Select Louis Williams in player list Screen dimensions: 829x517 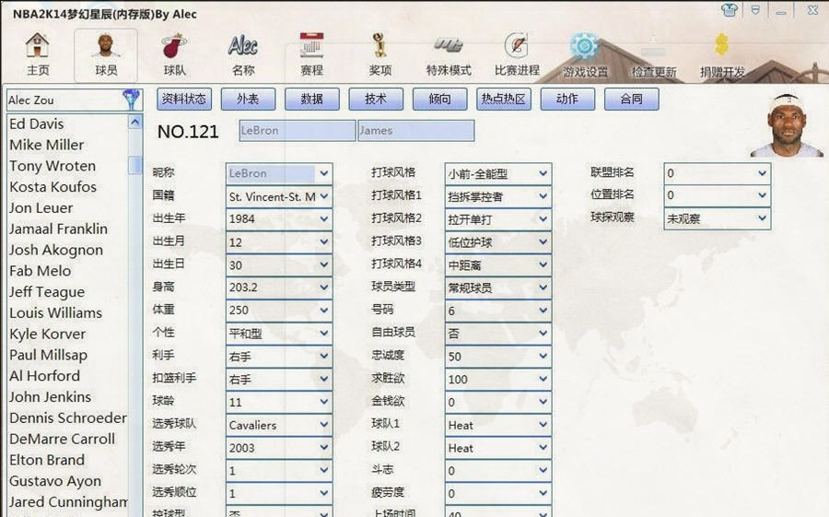pyautogui.click(x=55, y=312)
